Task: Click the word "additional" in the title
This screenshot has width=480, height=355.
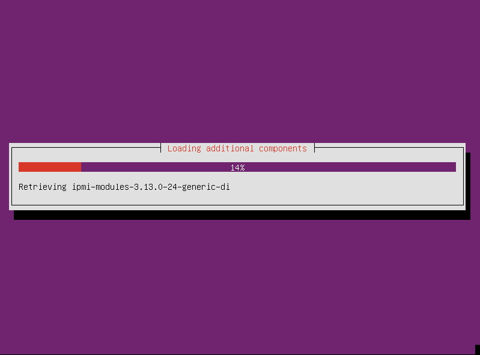Action: point(230,148)
